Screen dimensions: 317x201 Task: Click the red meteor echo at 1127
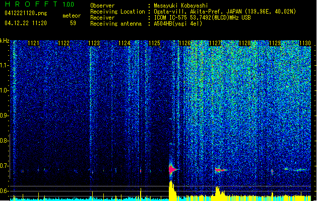(220, 170)
